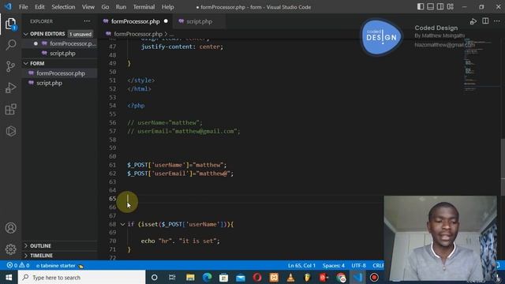This screenshot has height=284, width=505.
Task: Click the Split Editor Right icon
Action: click(x=485, y=21)
